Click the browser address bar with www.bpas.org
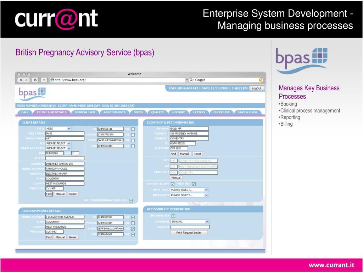363x272 pixels. click(x=117, y=80)
